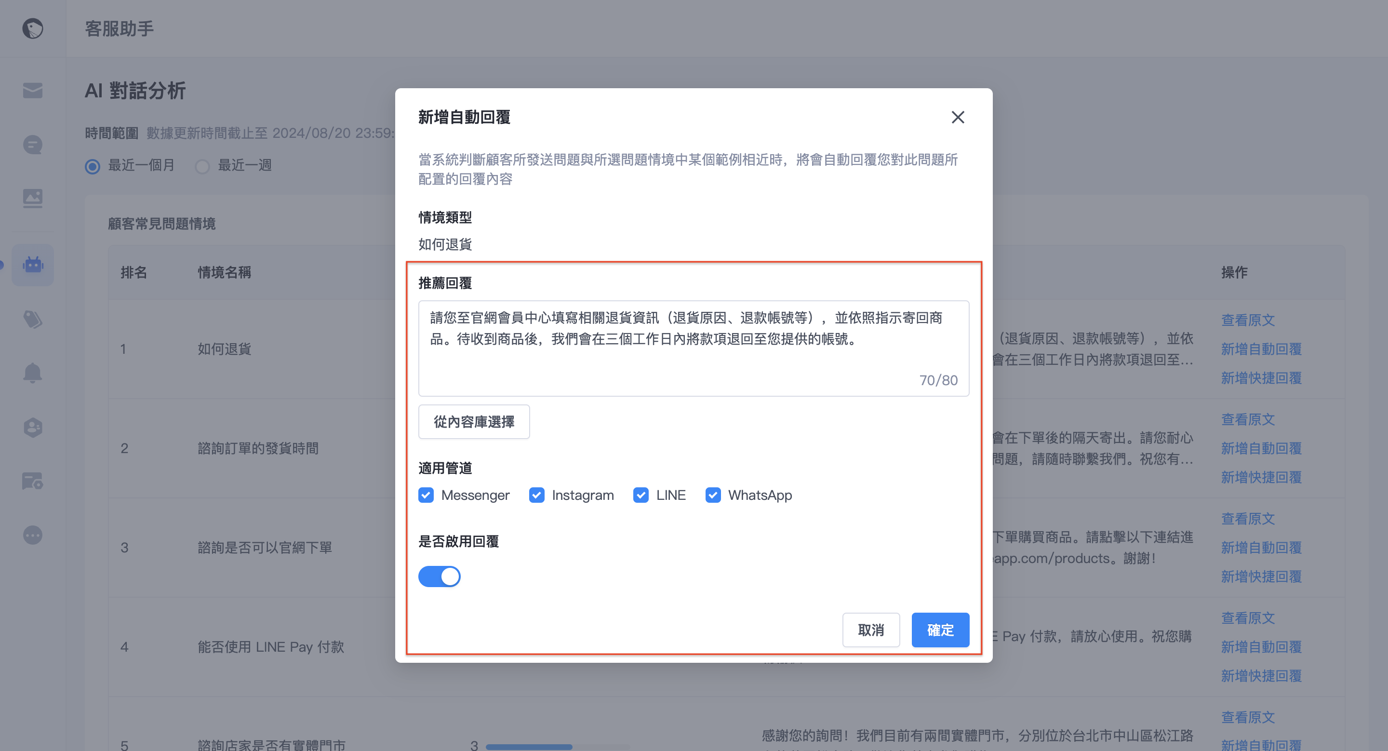Viewport: 1388px width, 751px height.
Task: Open the customer profile sidebar icon
Action: click(x=32, y=427)
